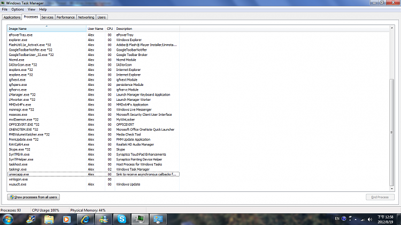Select the igfxext.exe process
The image size is (401, 225).
point(94,79)
